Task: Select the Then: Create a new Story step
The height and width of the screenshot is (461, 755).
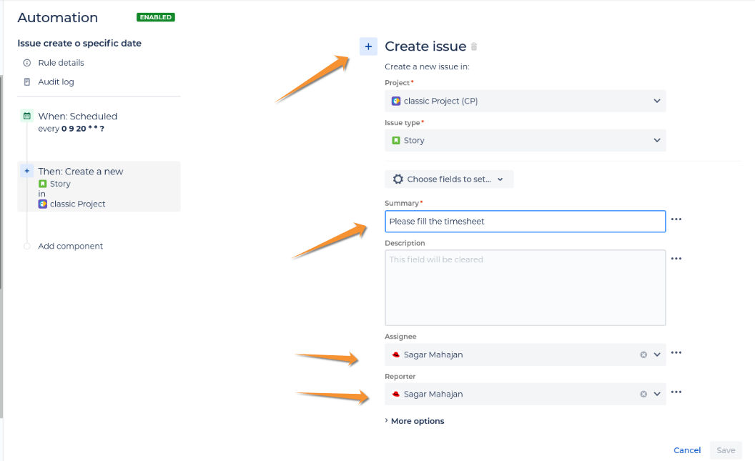Action: pos(99,187)
